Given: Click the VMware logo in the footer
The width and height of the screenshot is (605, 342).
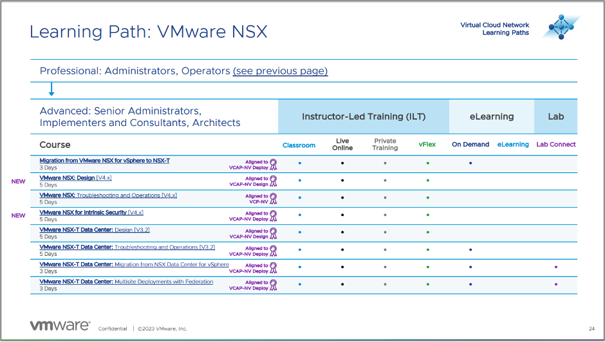Looking at the screenshot, I should click(60, 325).
